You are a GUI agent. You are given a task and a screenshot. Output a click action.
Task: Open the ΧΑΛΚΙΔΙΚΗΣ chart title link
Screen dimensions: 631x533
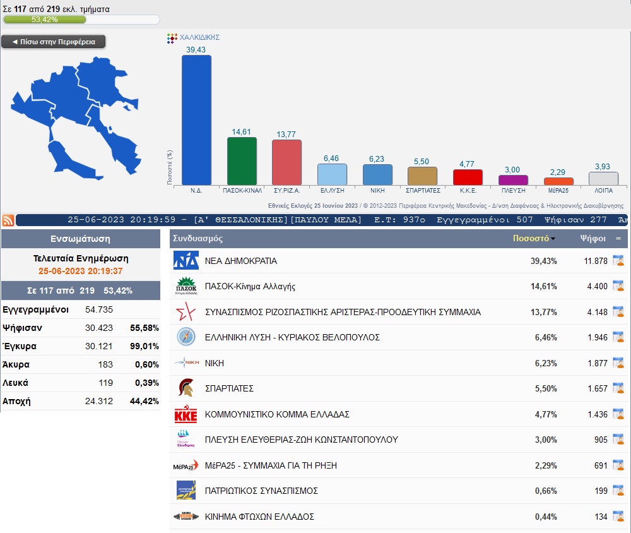click(199, 38)
